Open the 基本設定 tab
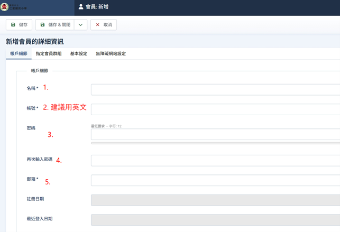 (78, 53)
